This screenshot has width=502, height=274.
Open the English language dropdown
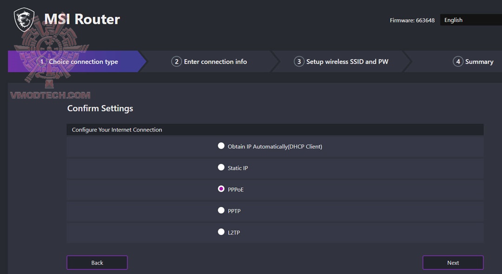pos(470,20)
